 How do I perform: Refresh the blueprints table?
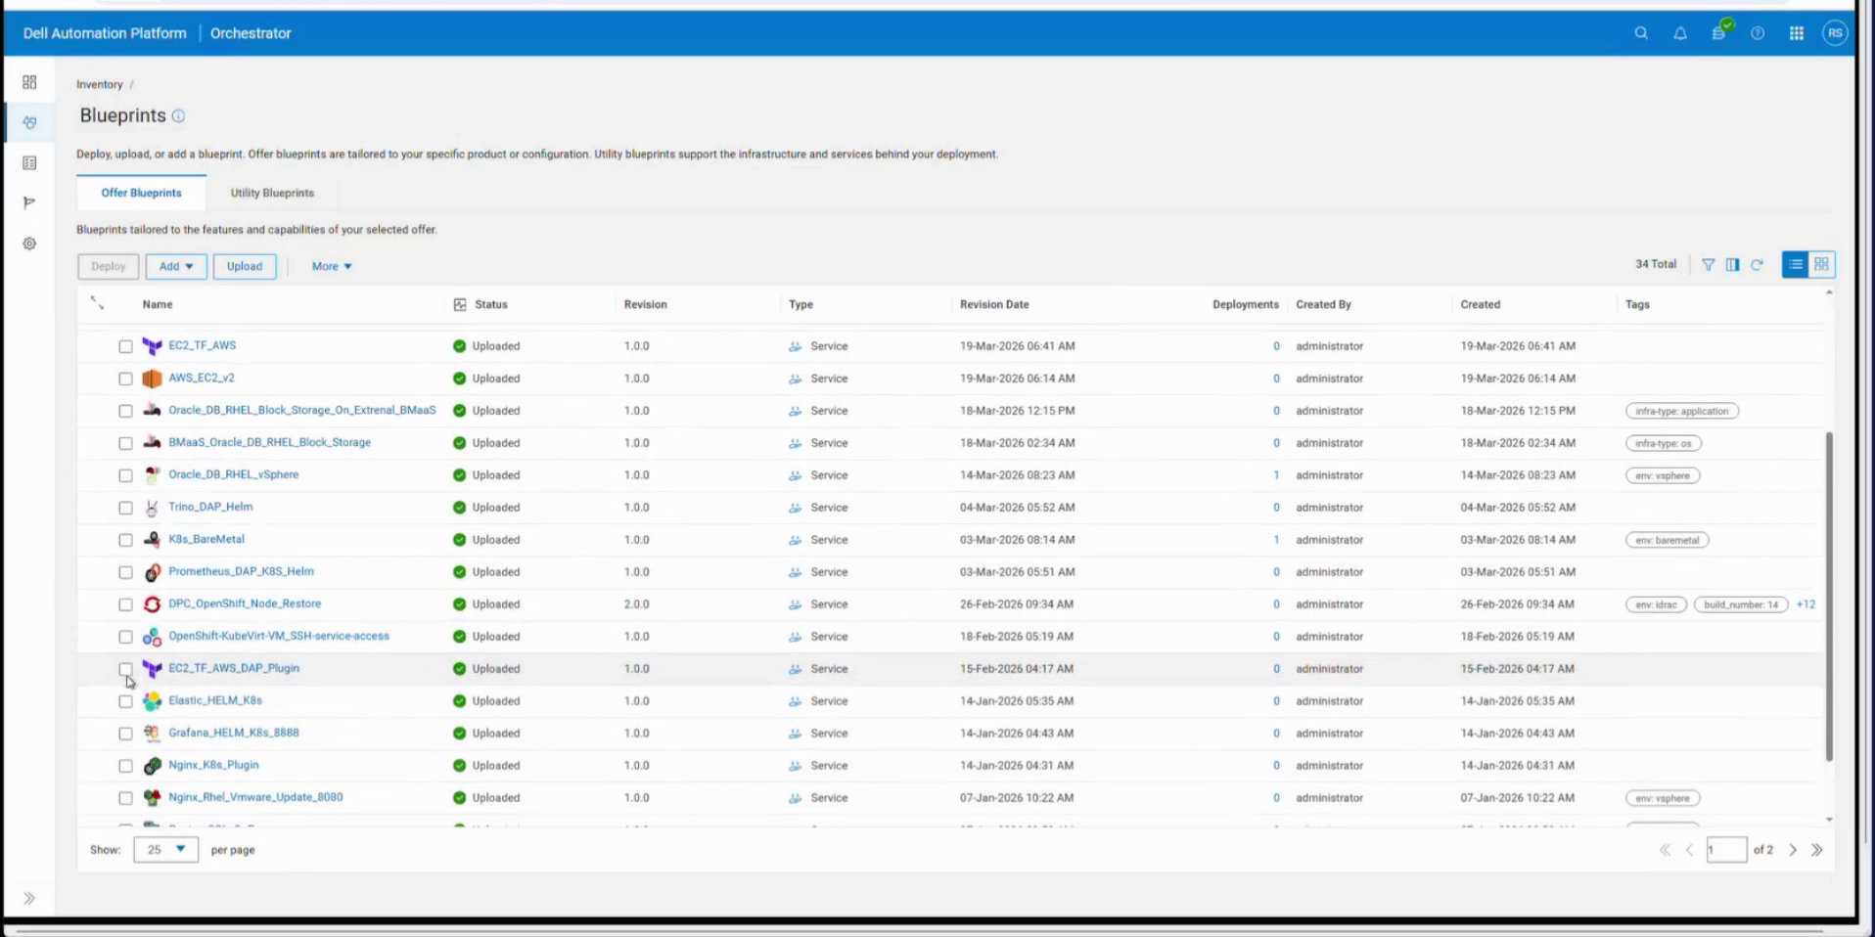[x=1757, y=265]
